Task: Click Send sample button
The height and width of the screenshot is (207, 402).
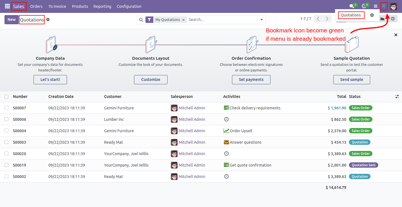Action: [352, 80]
